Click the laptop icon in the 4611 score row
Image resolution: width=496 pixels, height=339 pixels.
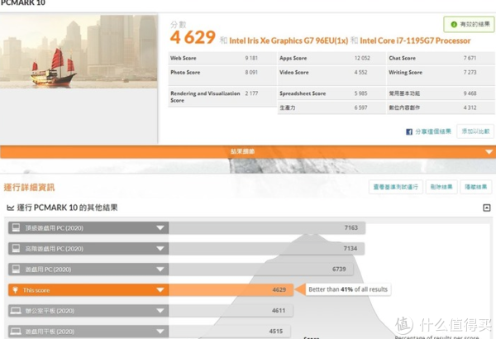(x=16, y=311)
